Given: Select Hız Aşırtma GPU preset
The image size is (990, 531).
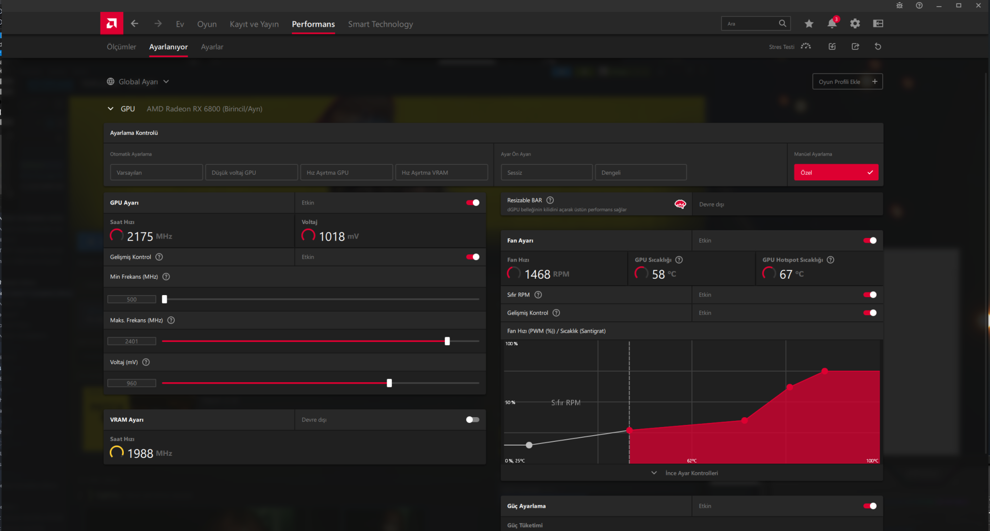Looking at the screenshot, I should coord(346,173).
